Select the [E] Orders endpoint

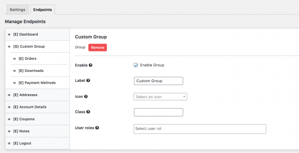[x=40, y=58]
